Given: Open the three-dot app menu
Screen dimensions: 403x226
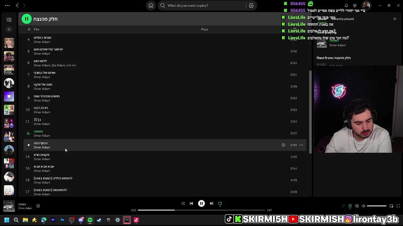Looking at the screenshot, I should coord(7,5).
